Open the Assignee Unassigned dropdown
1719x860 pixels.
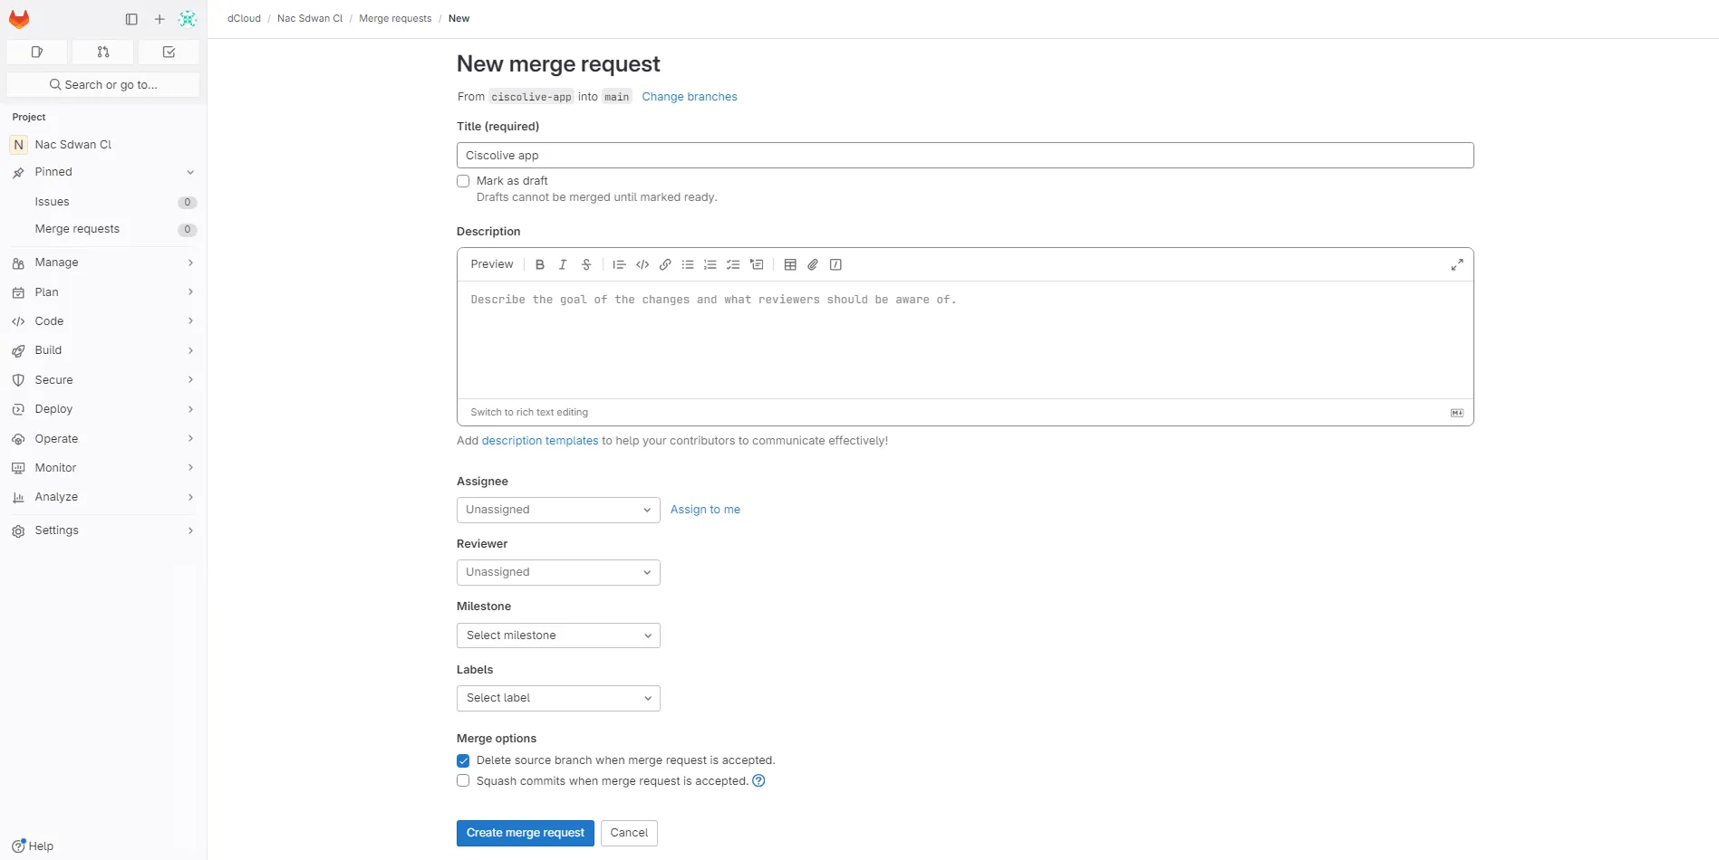(557, 510)
